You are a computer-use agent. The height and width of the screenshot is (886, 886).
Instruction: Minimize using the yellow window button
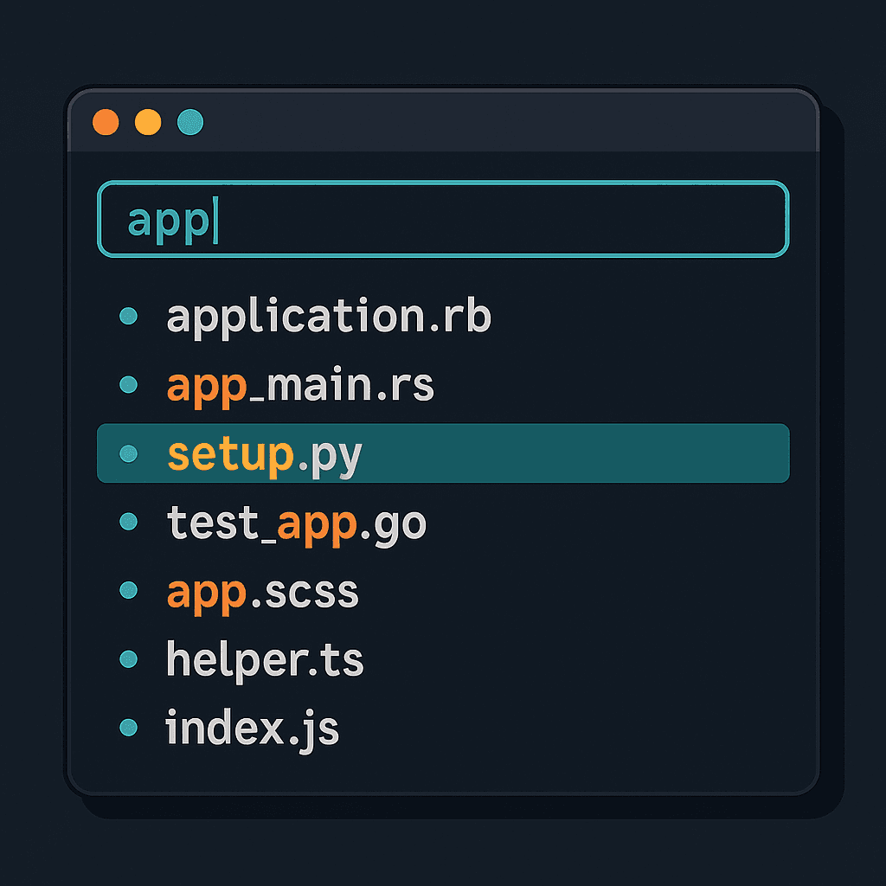[148, 122]
